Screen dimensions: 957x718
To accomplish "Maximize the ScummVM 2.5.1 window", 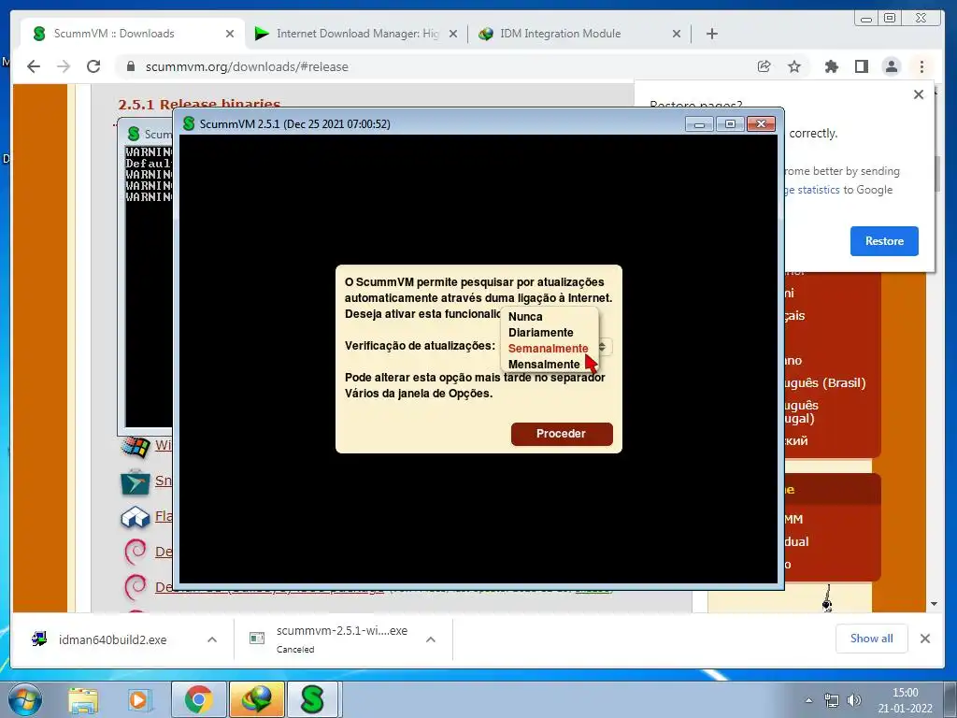I will [730, 124].
